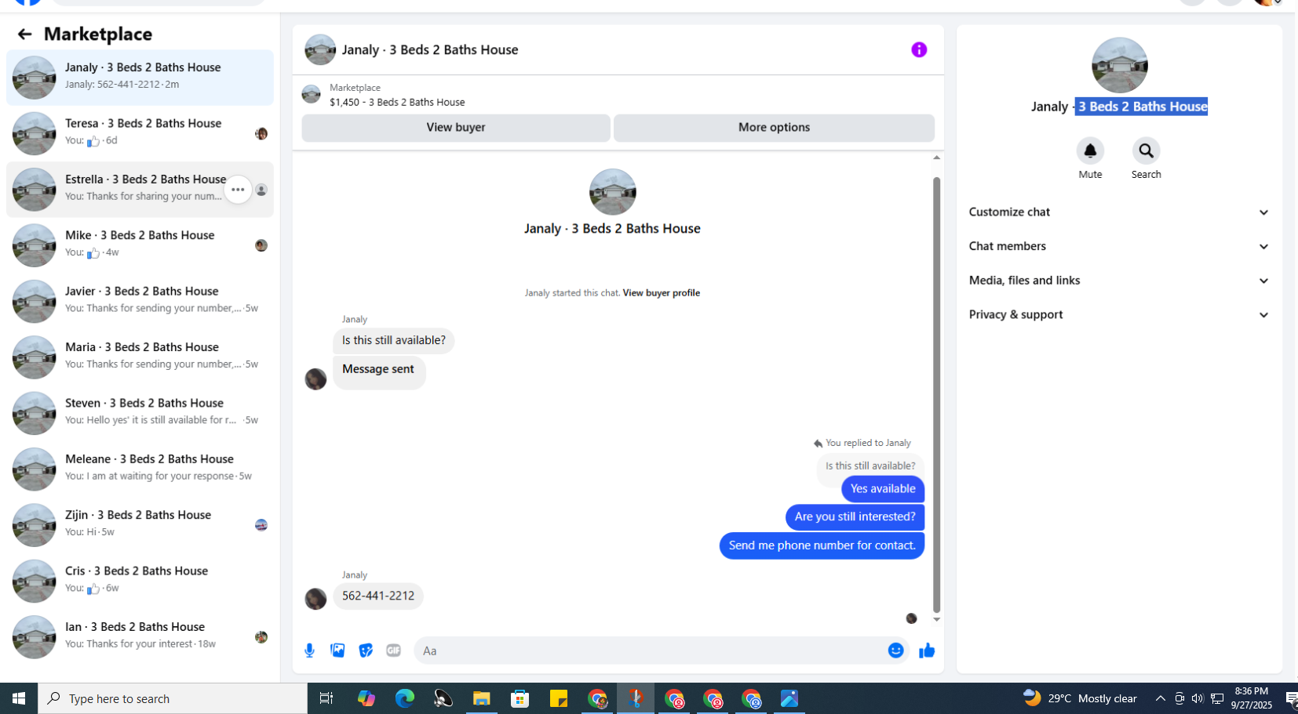
Task: Open Steven conversation in list
Action: (140, 413)
